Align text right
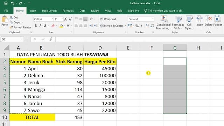 tap(85, 26)
